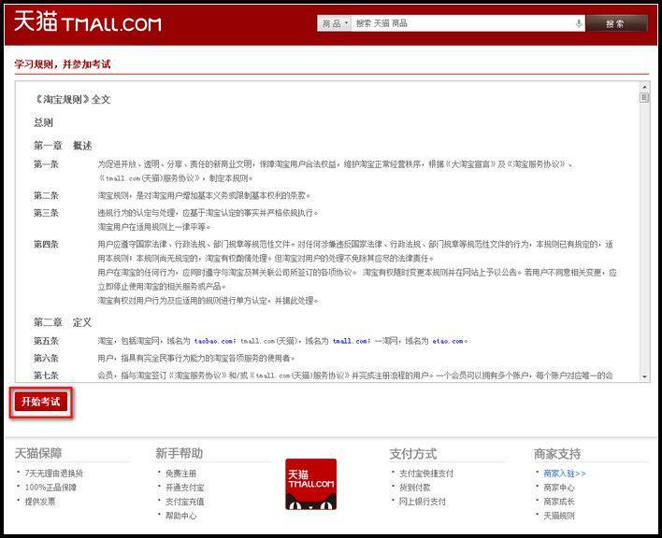Open 提供发票 footer link

tap(40, 502)
